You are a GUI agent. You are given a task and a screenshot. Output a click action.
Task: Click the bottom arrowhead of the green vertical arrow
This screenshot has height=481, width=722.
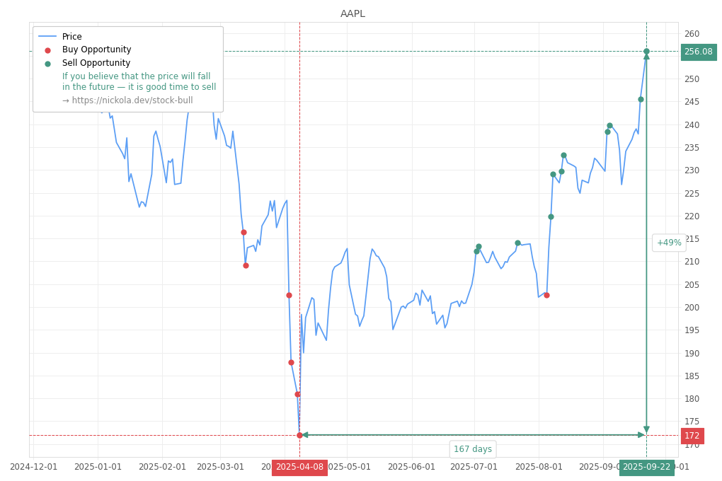646,429
